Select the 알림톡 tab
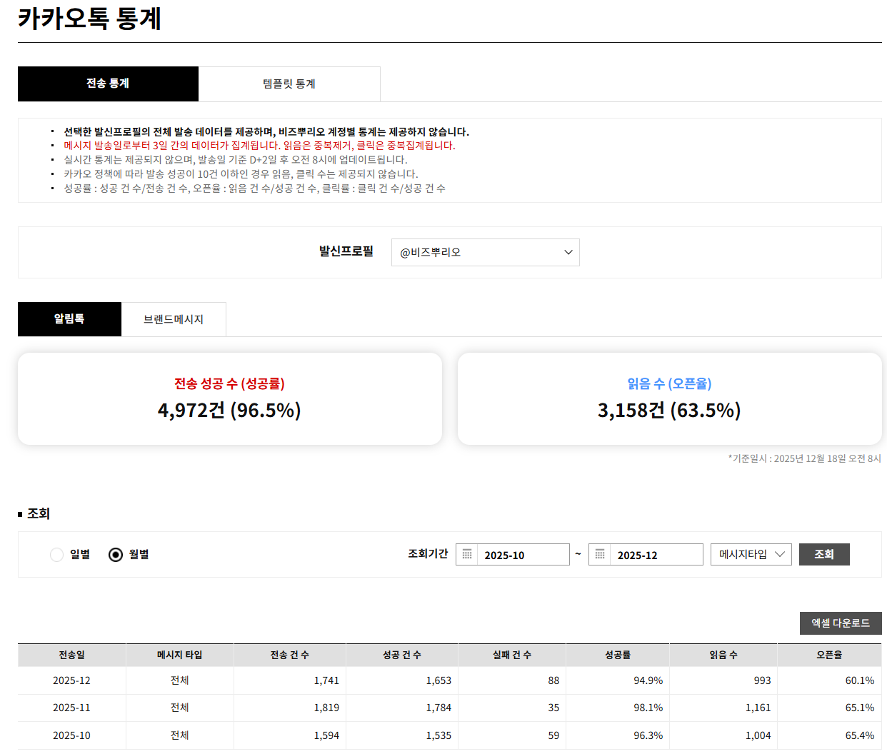The height and width of the screenshot is (754, 887). (69, 319)
